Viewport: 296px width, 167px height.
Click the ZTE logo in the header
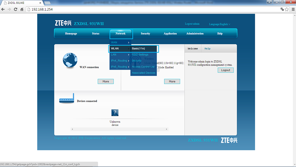coord(63,23)
